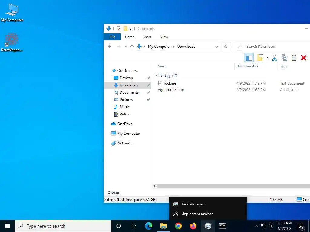
Task: Open the File ribbon tab
Action: (x=112, y=37)
